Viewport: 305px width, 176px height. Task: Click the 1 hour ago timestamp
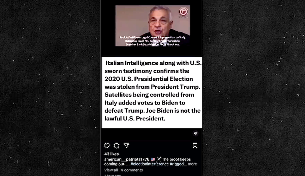(112, 175)
